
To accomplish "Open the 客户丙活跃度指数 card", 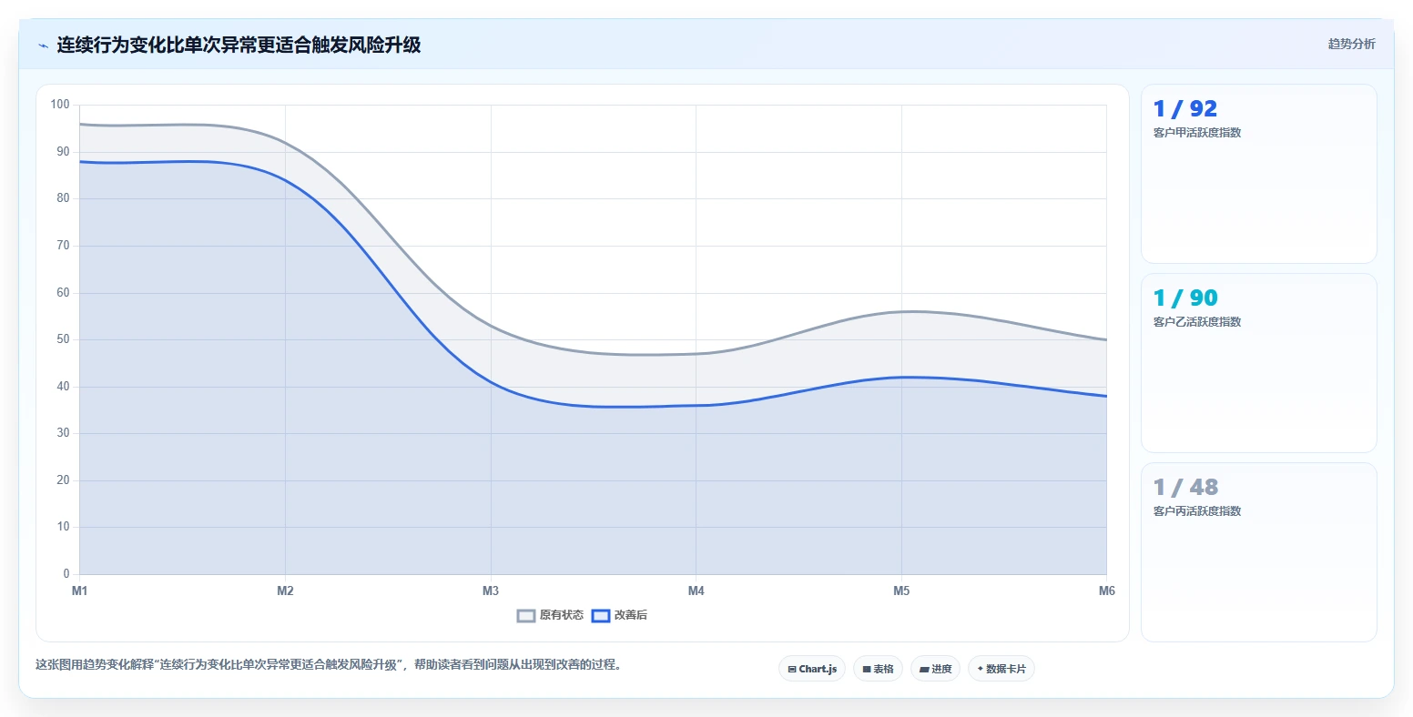I will (x=1258, y=552).
